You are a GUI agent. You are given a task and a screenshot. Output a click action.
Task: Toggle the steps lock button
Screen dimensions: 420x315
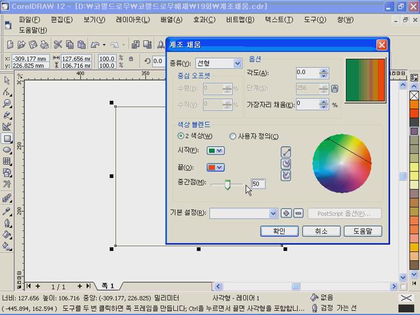(x=334, y=89)
